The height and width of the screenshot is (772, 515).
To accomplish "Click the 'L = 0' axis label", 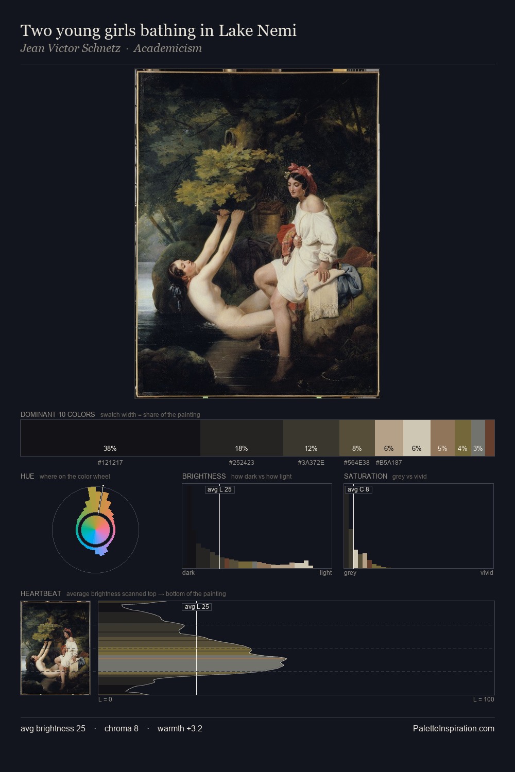I will pyautogui.click(x=105, y=699).
